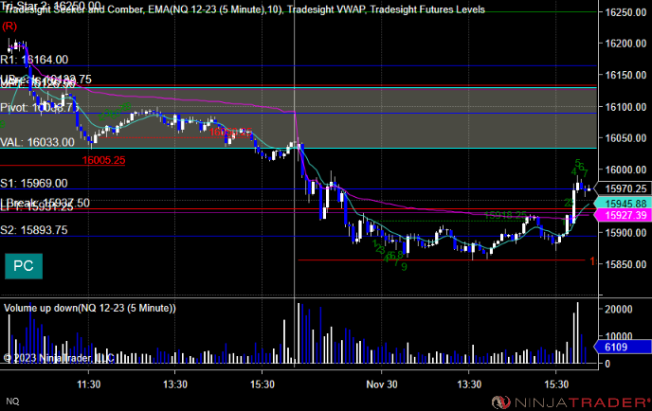Click the indicator title text at chart top

pyautogui.click(x=244, y=9)
